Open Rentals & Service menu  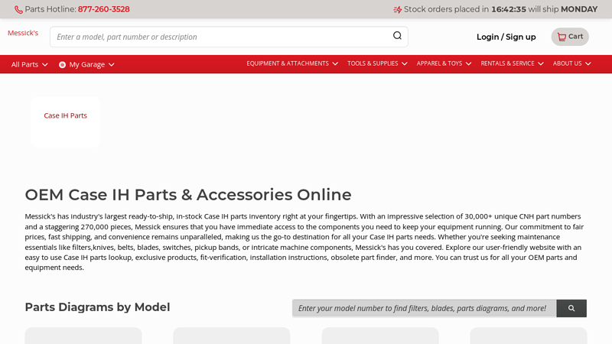coord(512,63)
